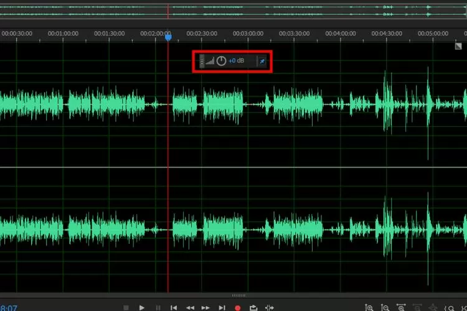Viewport: 467px width, 311px height.
Task: Toggle Loop Playback button
Action: 253,307
